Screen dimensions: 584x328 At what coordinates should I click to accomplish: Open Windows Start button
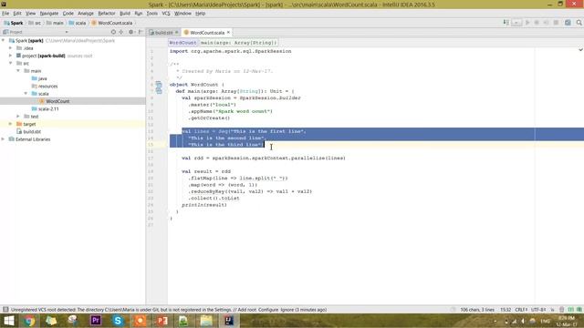pos(8,321)
